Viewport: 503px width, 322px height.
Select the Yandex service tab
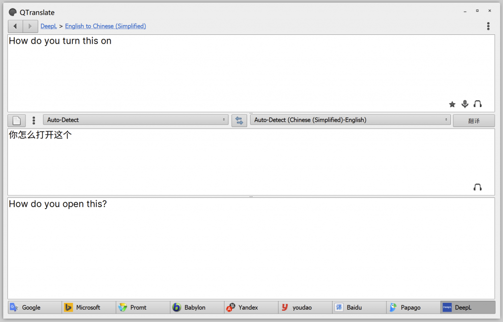pyautogui.click(x=251, y=307)
